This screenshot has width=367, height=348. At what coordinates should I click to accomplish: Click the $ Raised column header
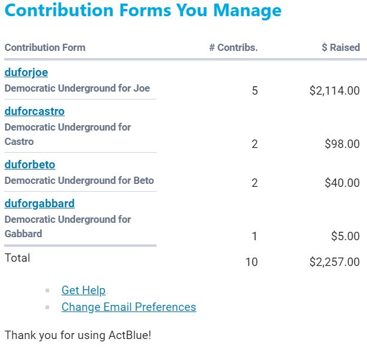[x=341, y=47]
